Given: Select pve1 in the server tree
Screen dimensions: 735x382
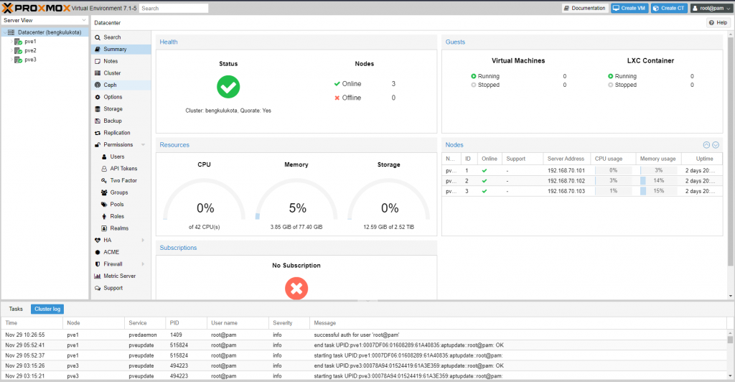Looking at the screenshot, I should (30, 41).
